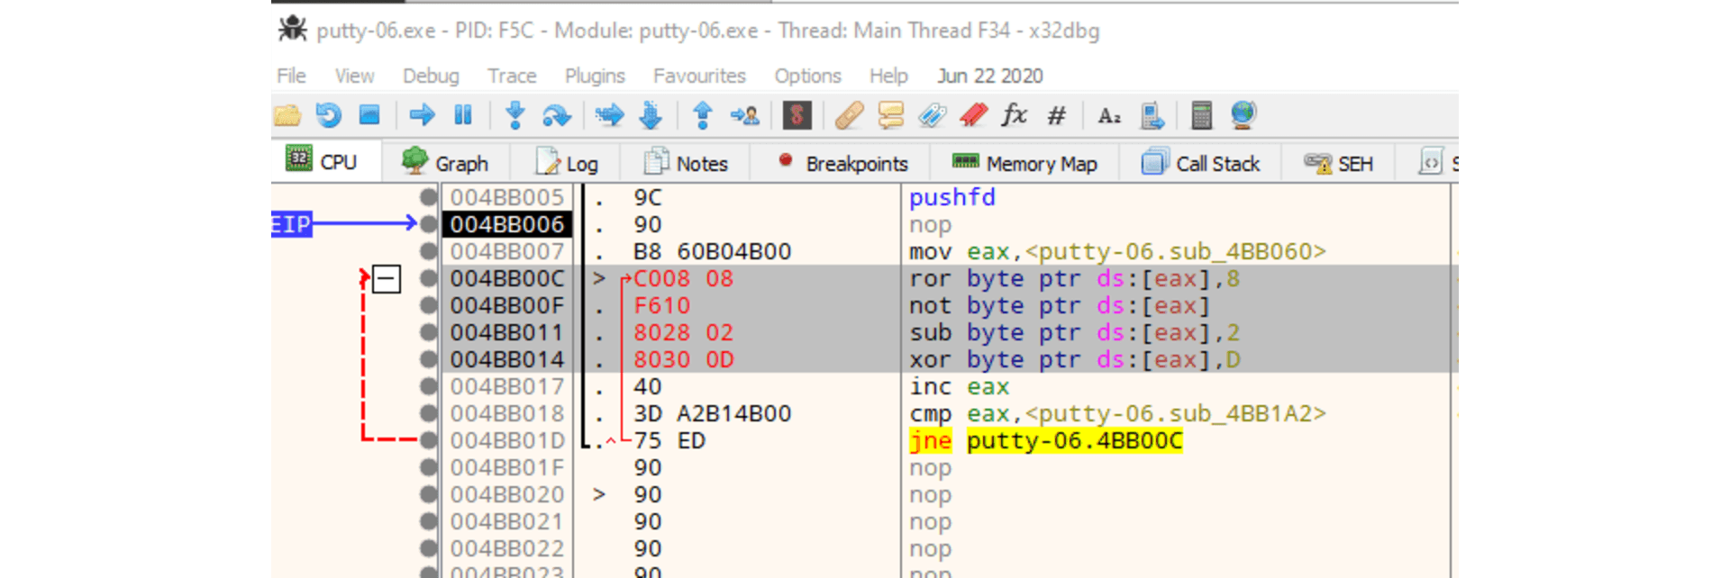
Task: Toggle breakpoint at address 004BB011
Action: point(429,332)
